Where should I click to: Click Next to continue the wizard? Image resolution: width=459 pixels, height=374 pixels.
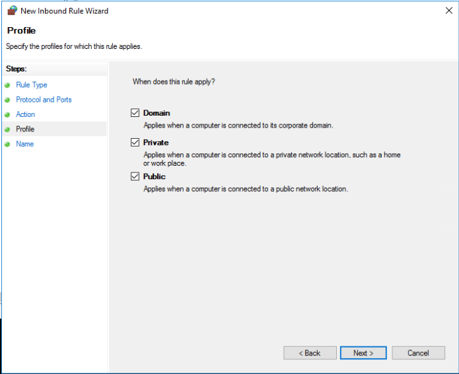pos(363,353)
